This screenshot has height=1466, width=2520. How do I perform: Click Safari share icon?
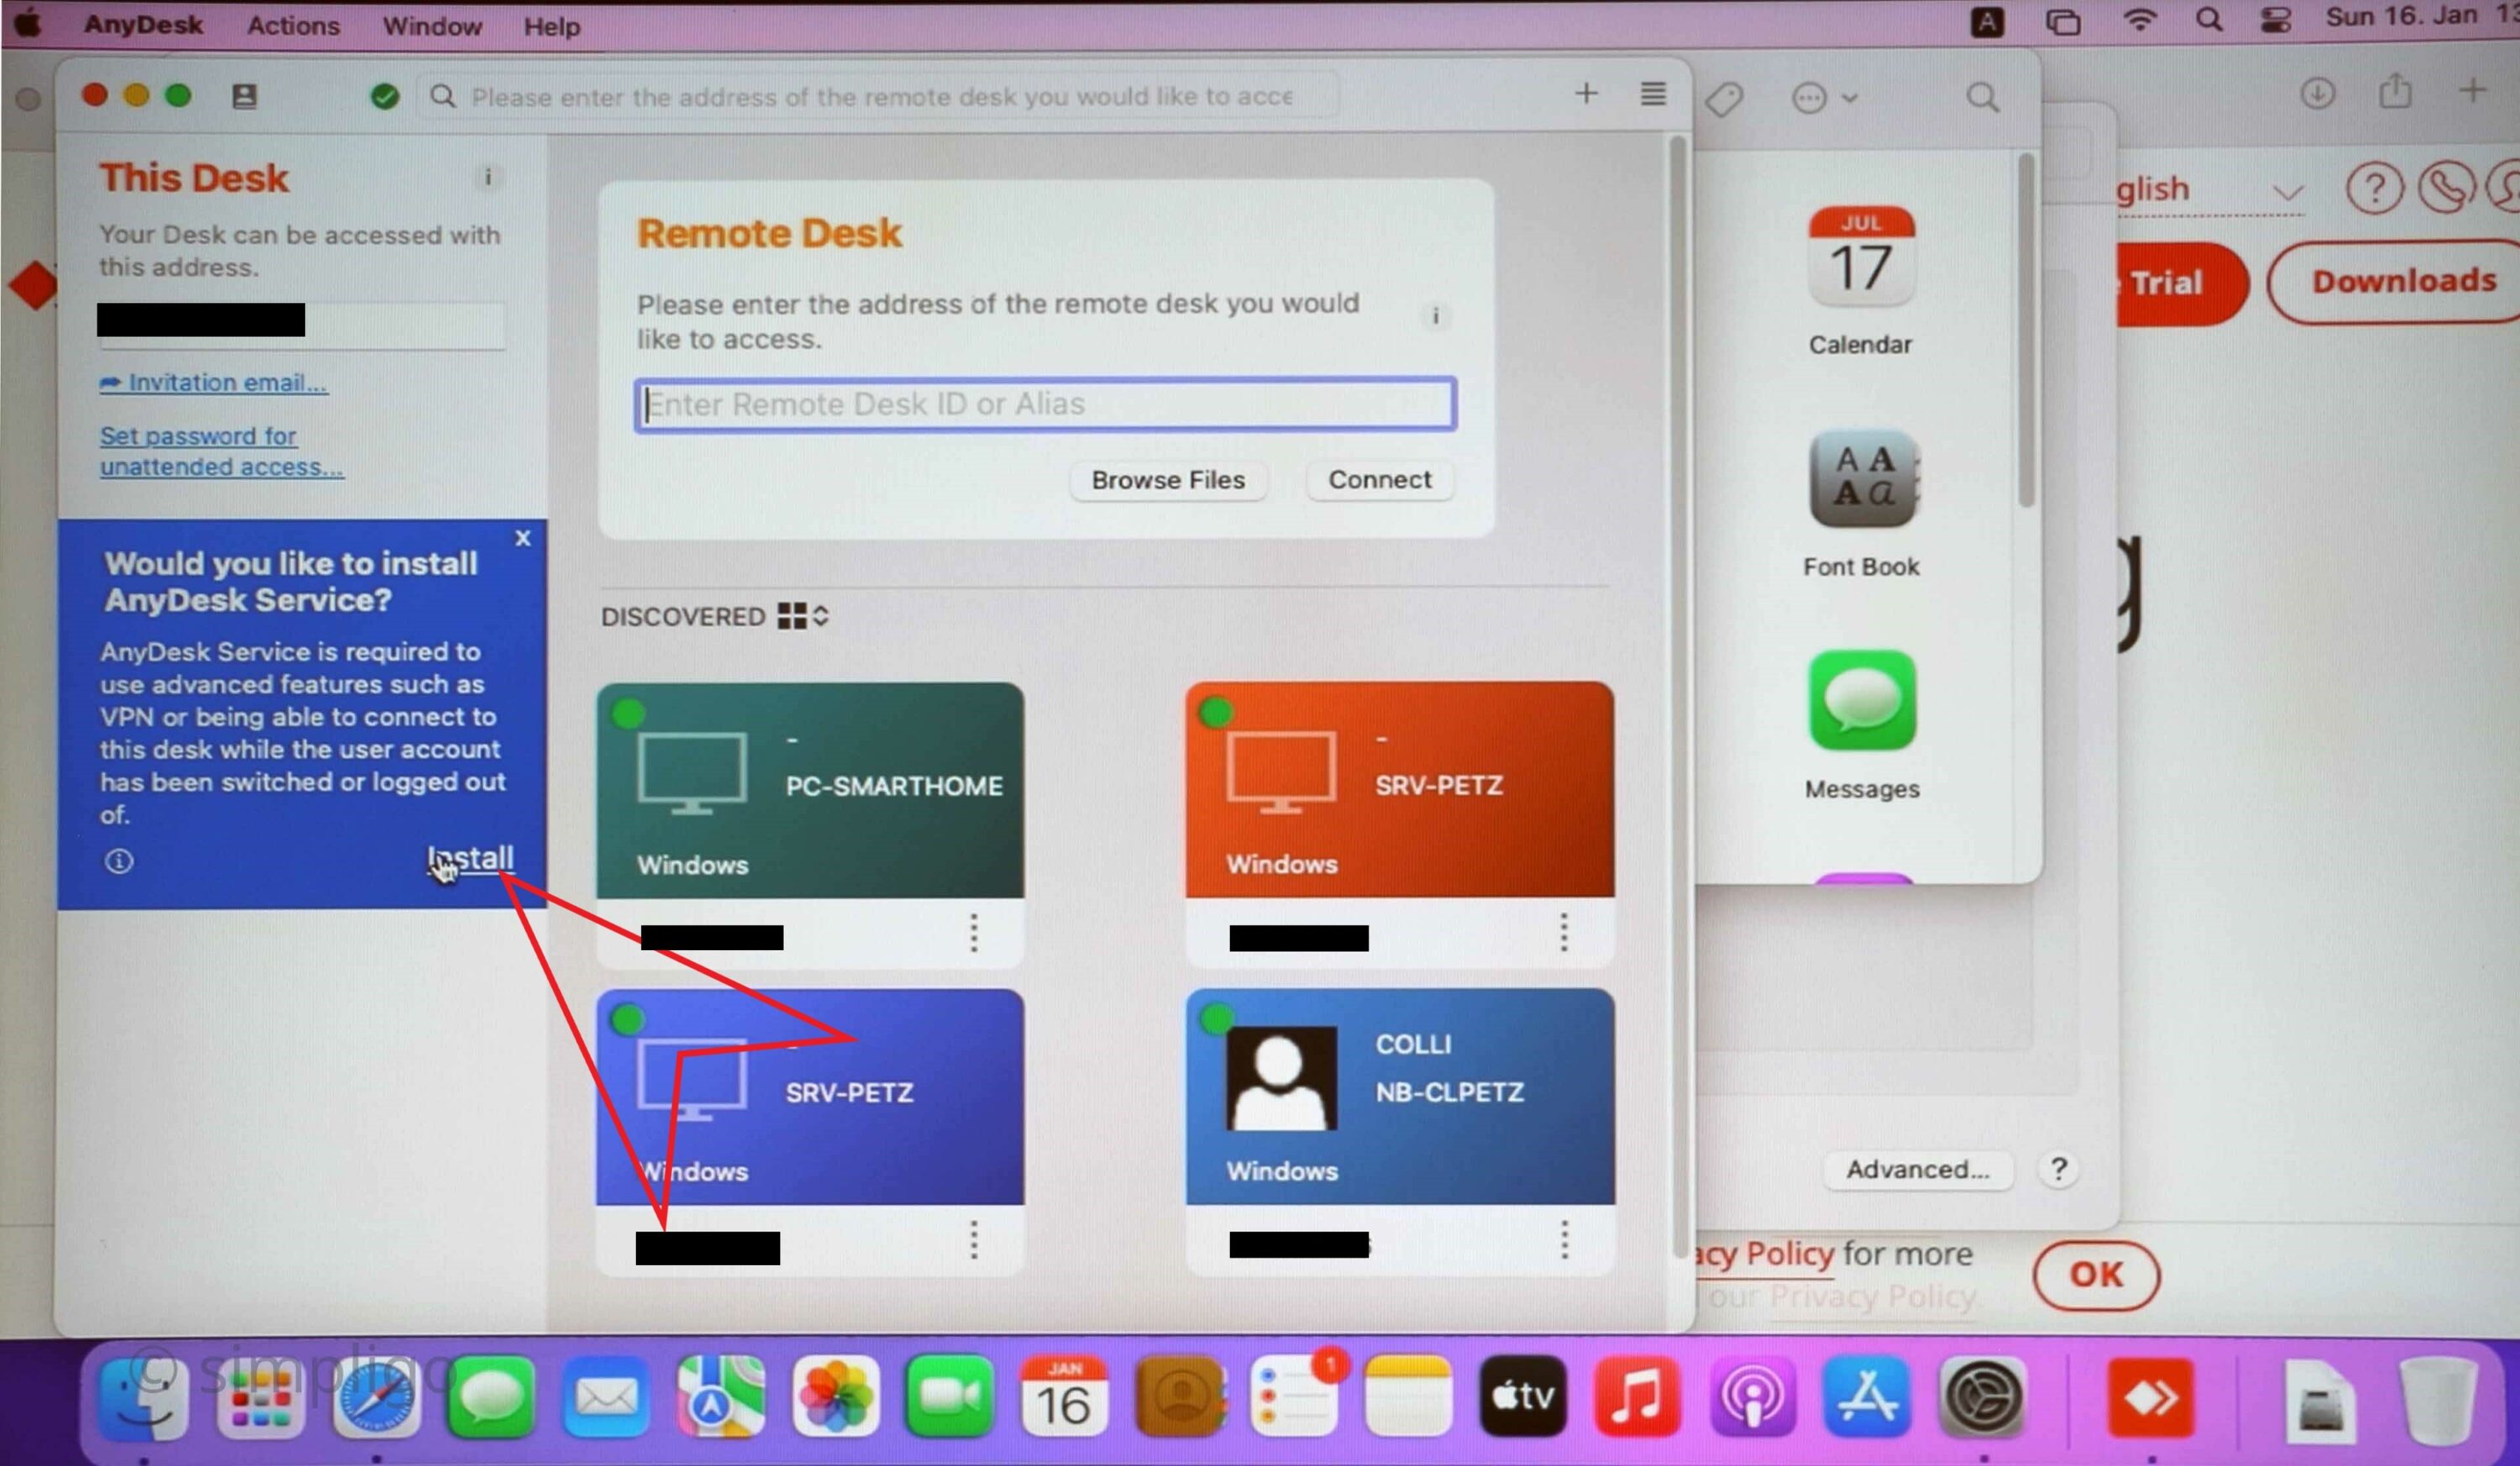pos(2395,92)
